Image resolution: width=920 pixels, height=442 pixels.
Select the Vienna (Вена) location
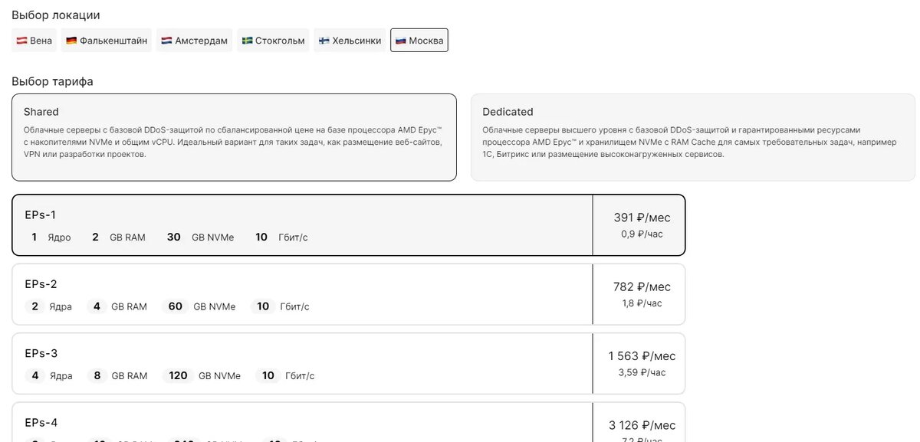[34, 41]
